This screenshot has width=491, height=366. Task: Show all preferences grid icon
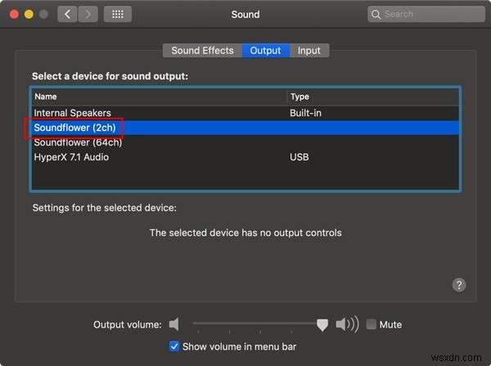pos(118,14)
